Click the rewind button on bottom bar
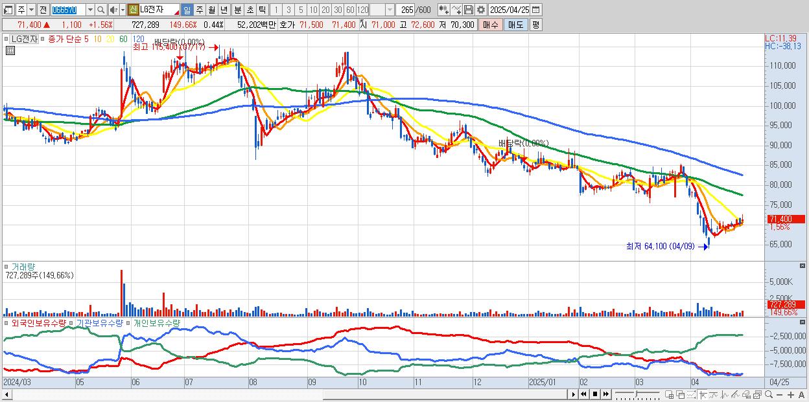This screenshot has width=809, height=402. click(x=583, y=394)
